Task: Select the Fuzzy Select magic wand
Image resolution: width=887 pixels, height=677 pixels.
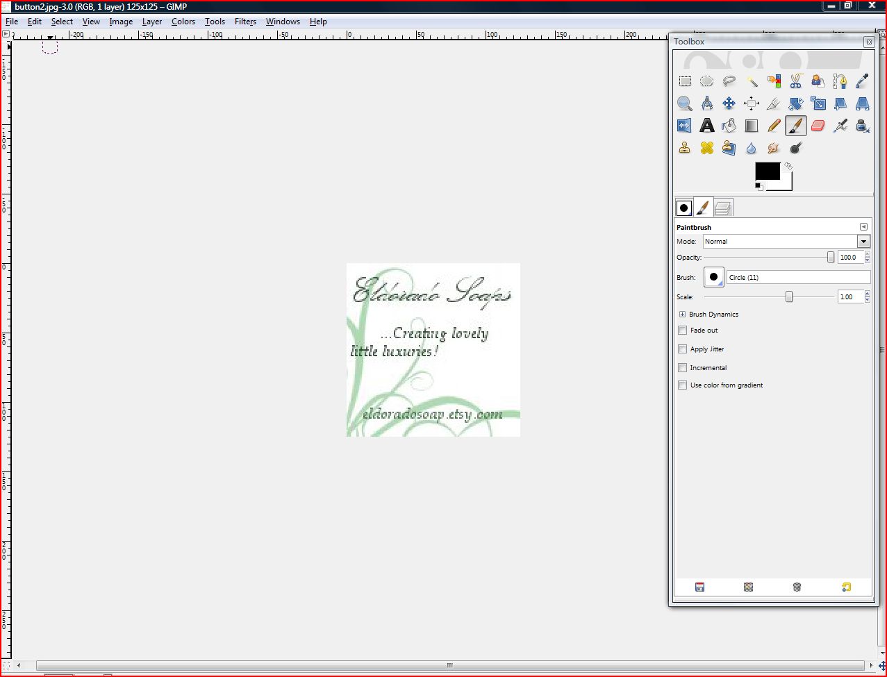Action: (x=752, y=81)
